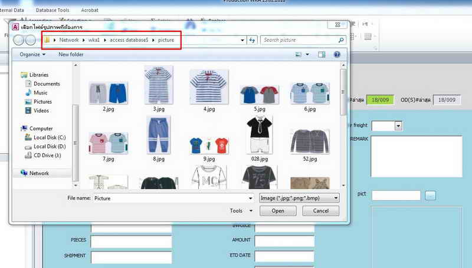Viewport: 472px width, 268px height.
Task: Click the SHIPMENT input field
Action: coord(131,257)
